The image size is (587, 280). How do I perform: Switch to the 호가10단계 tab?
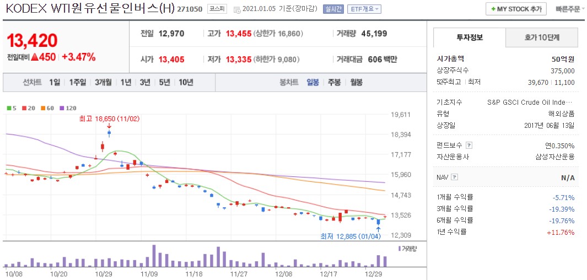tap(542, 37)
